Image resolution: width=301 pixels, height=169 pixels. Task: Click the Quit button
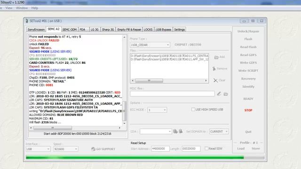248,132
